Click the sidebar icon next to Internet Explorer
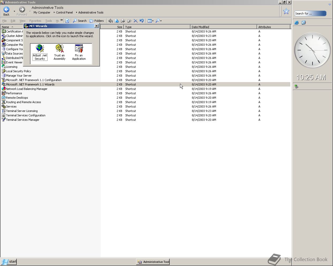This screenshot has width=333, height=266. click(304, 23)
